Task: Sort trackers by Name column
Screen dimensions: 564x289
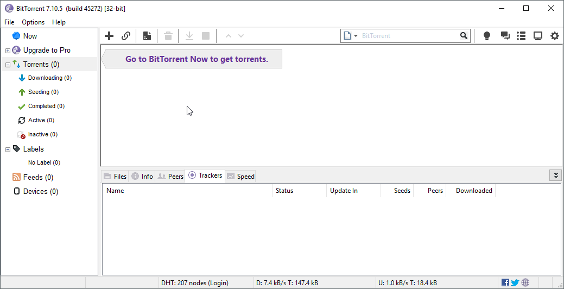Action: 187,190
